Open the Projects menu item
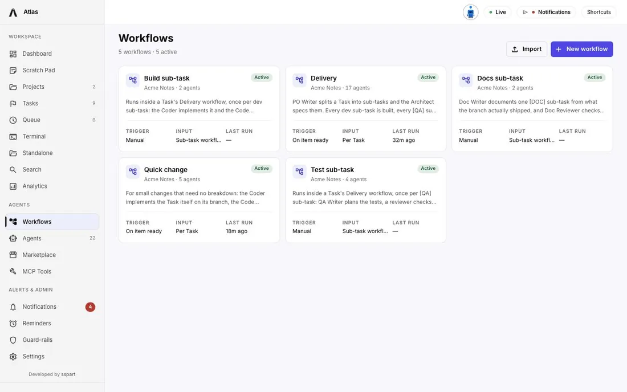This screenshot has height=392, width=627. (52, 87)
